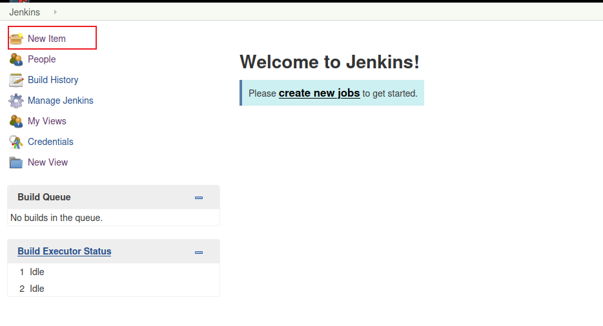Open Manage Jenkins settings
603x326 pixels.
[x=61, y=101]
